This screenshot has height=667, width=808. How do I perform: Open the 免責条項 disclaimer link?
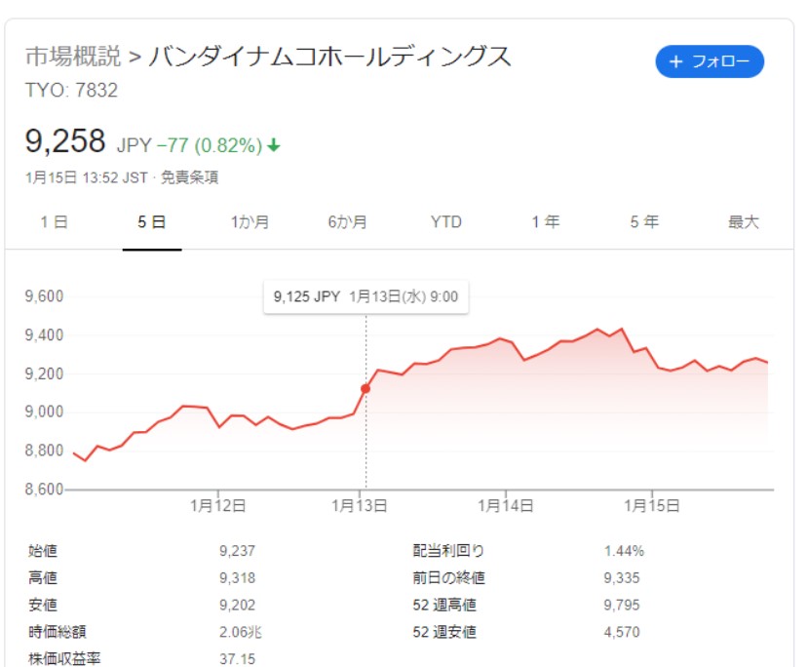click(x=189, y=177)
